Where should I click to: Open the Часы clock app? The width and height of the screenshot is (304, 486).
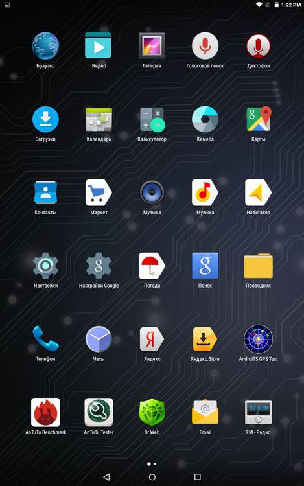pyautogui.click(x=99, y=339)
